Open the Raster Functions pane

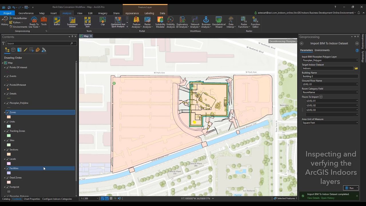pos(244,22)
